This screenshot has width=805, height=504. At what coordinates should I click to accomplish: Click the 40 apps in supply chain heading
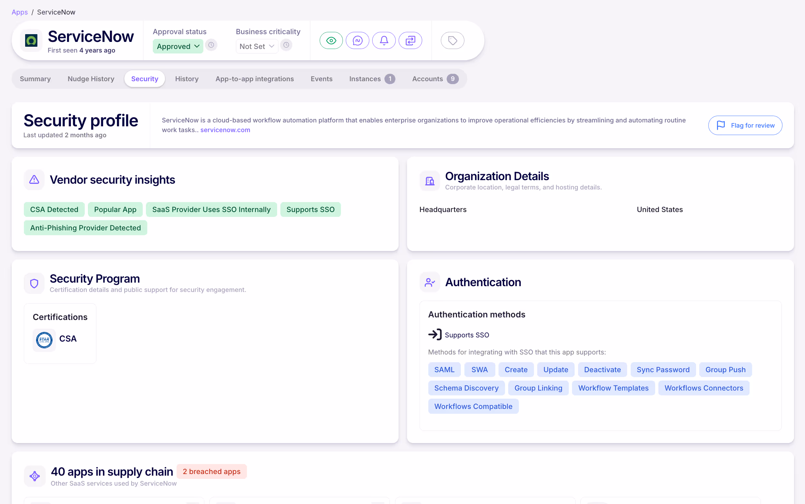[x=112, y=471]
